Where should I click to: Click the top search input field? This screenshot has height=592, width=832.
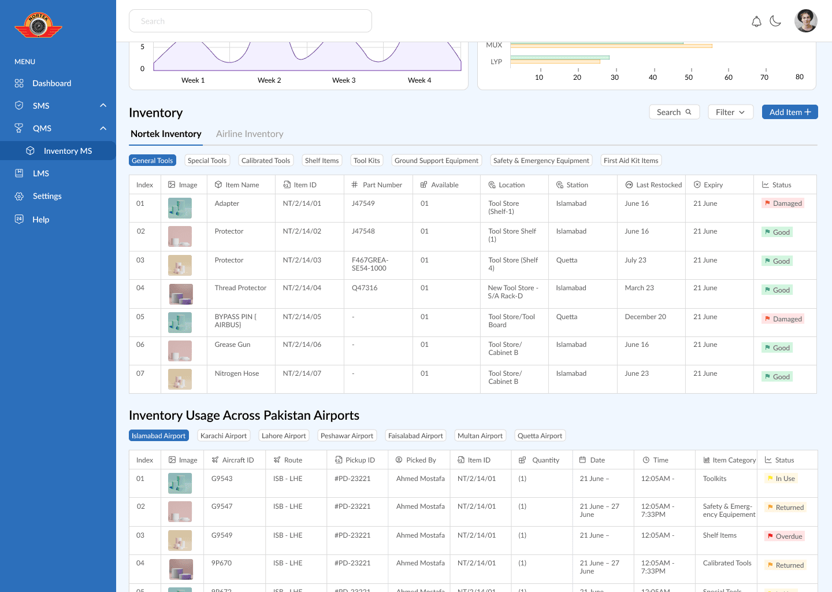(x=250, y=21)
